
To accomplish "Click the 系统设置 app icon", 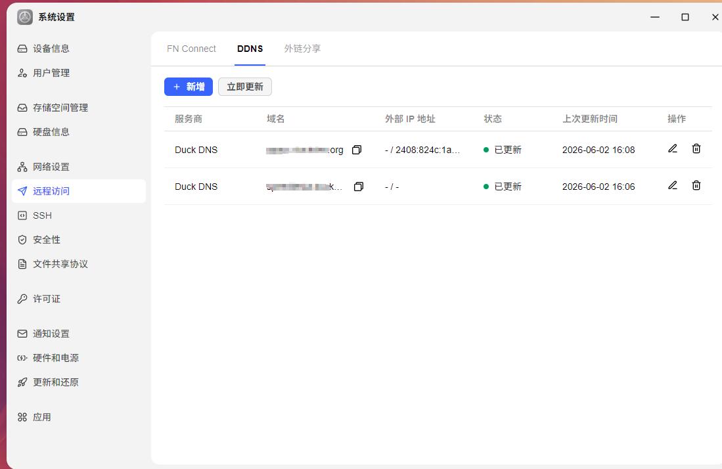I will pyautogui.click(x=25, y=17).
